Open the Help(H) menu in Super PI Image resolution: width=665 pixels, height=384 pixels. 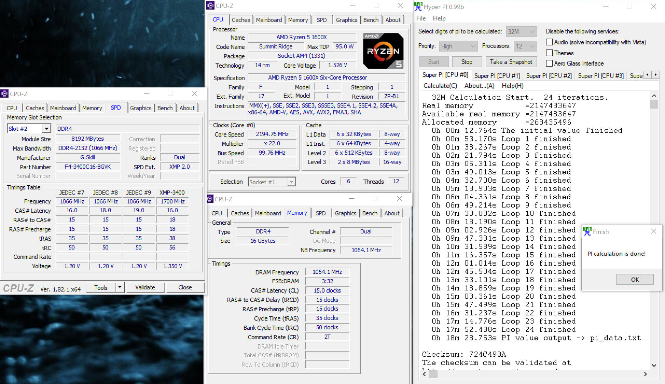(x=512, y=86)
